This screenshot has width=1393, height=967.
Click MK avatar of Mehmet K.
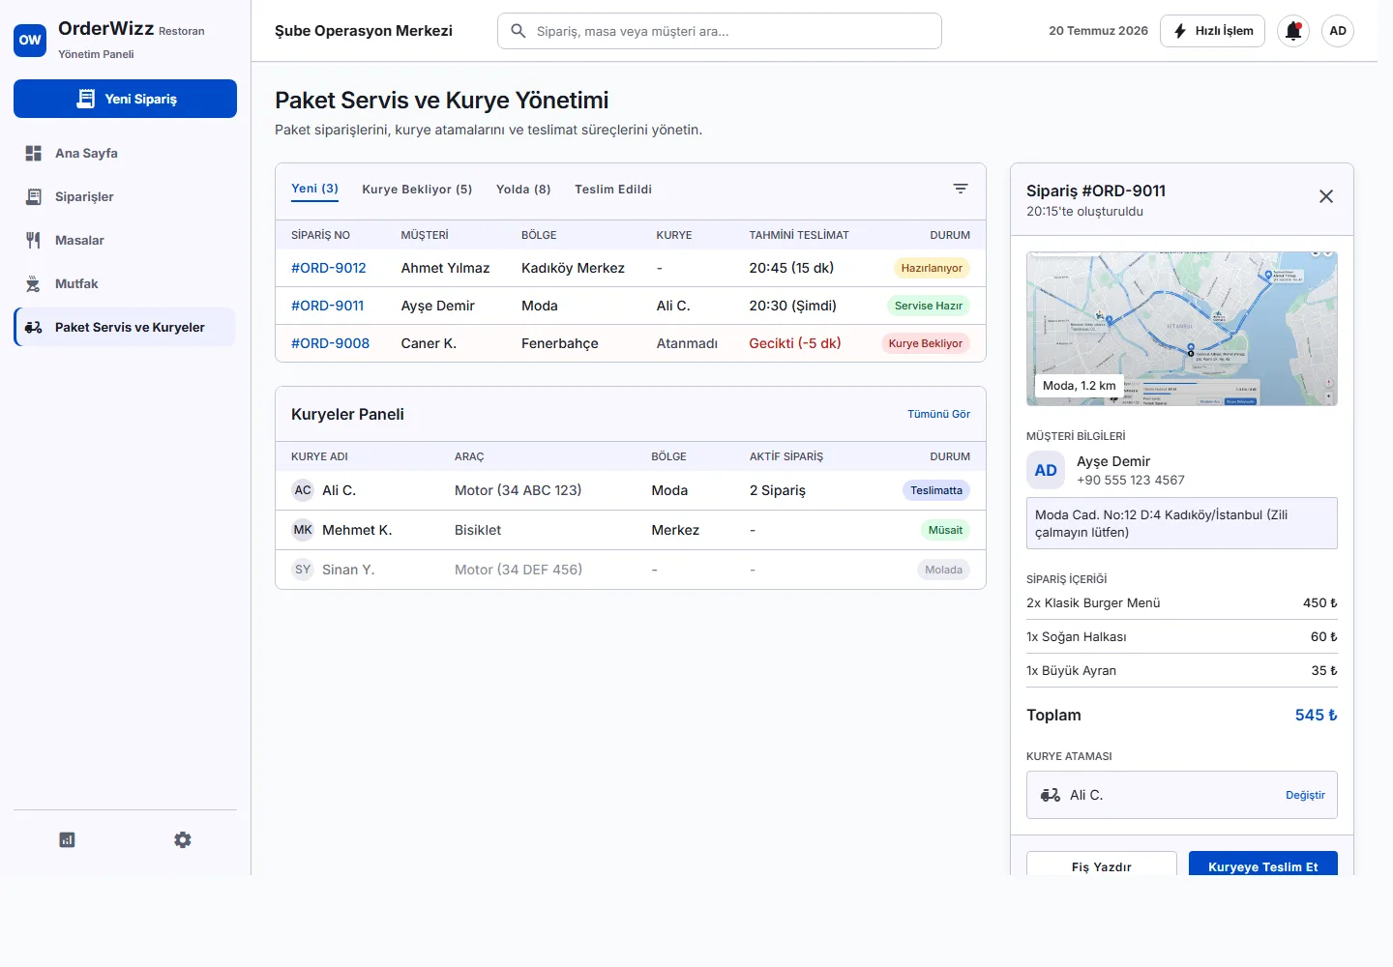click(303, 530)
